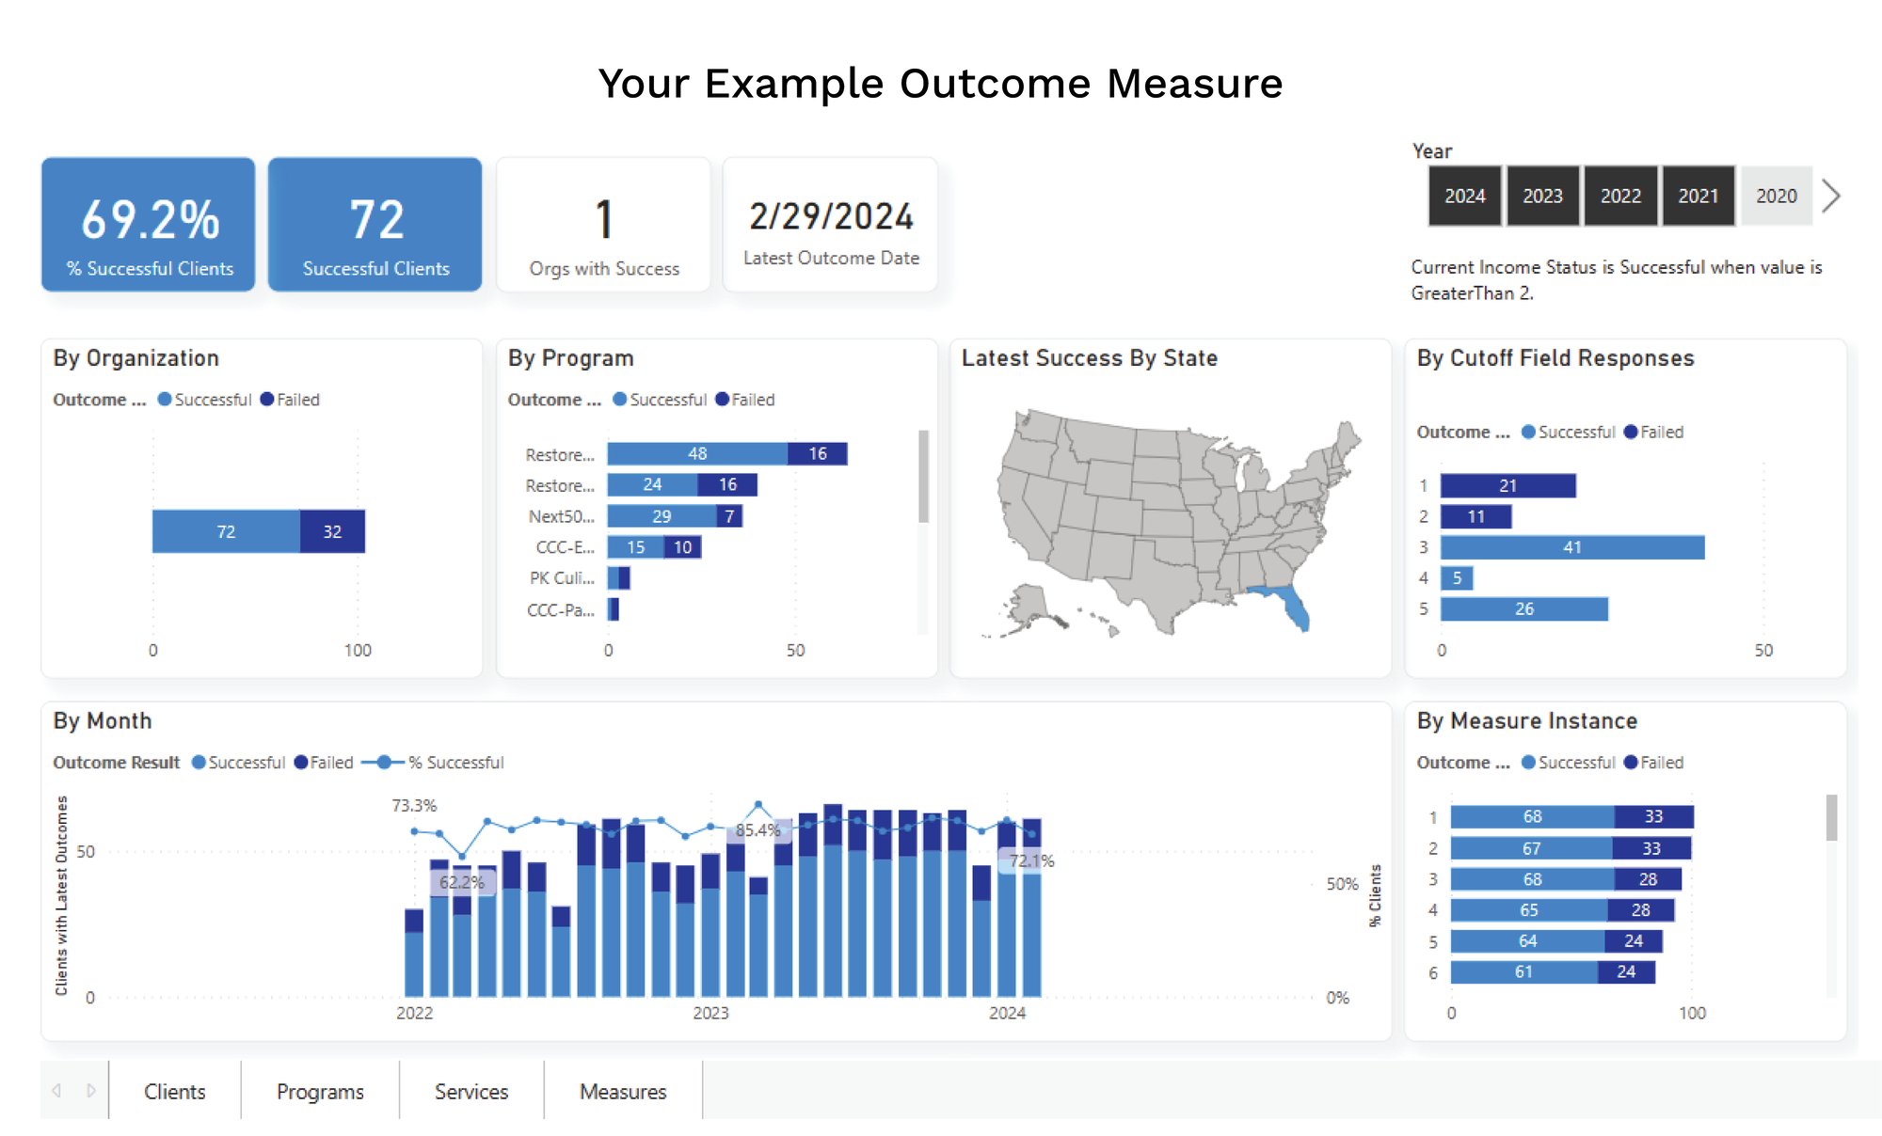
Task: Select the 2024 year filter
Action: click(1464, 196)
